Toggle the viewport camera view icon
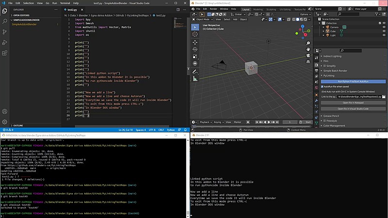The width and height of the screenshot is (388, 218). pos(308,56)
